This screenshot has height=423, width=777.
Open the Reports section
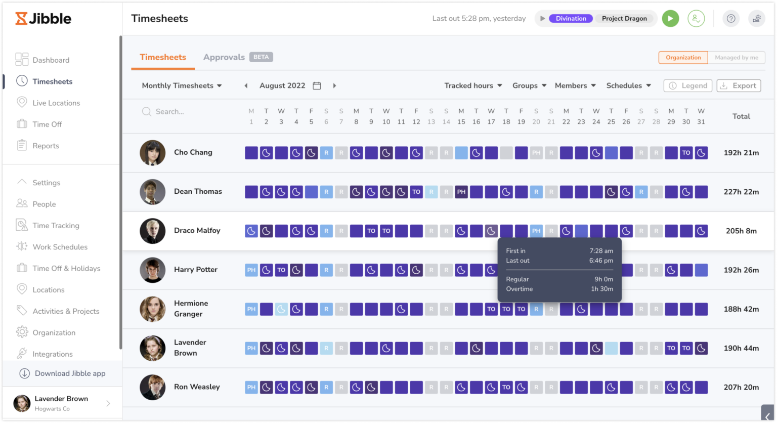tap(45, 146)
